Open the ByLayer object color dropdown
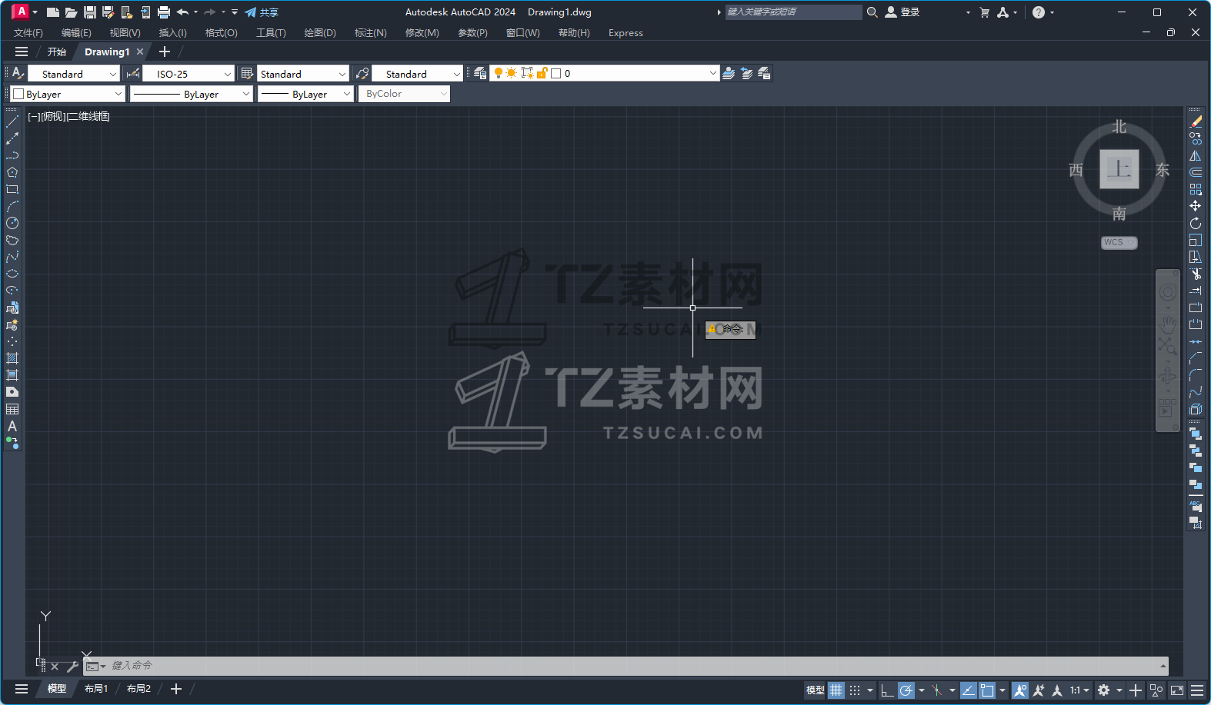This screenshot has height=705, width=1211. click(68, 94)
